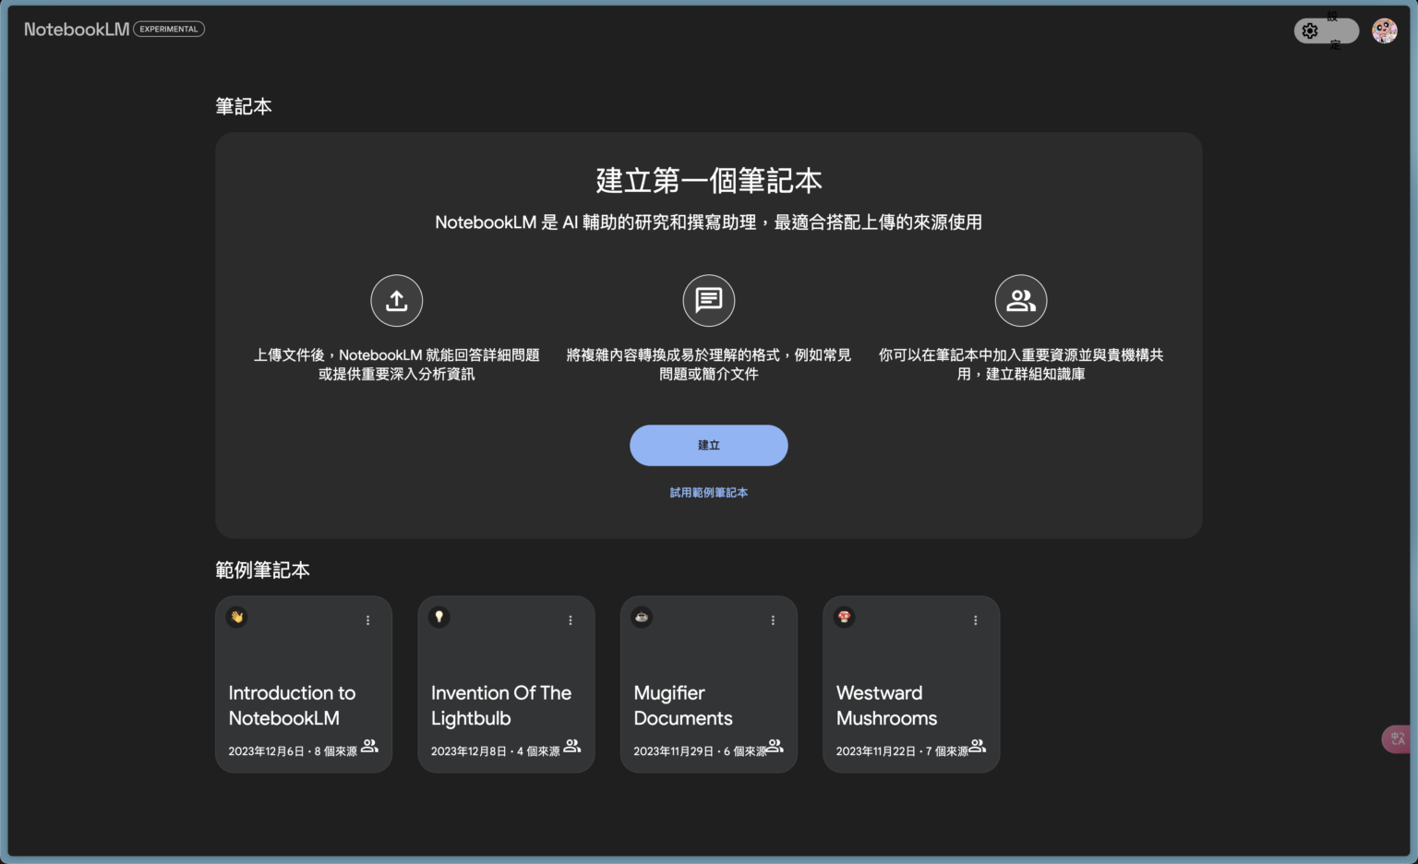Open the Westward Mushrooms notebook card
This screenshot has width=1418, height=864.
coord(900,683)
